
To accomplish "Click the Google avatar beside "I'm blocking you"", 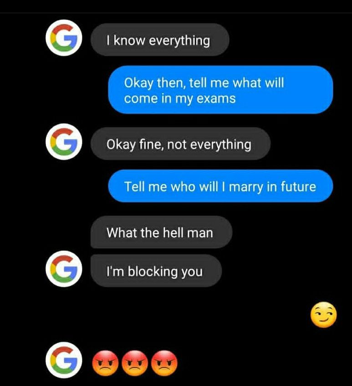I will (64, 269).
